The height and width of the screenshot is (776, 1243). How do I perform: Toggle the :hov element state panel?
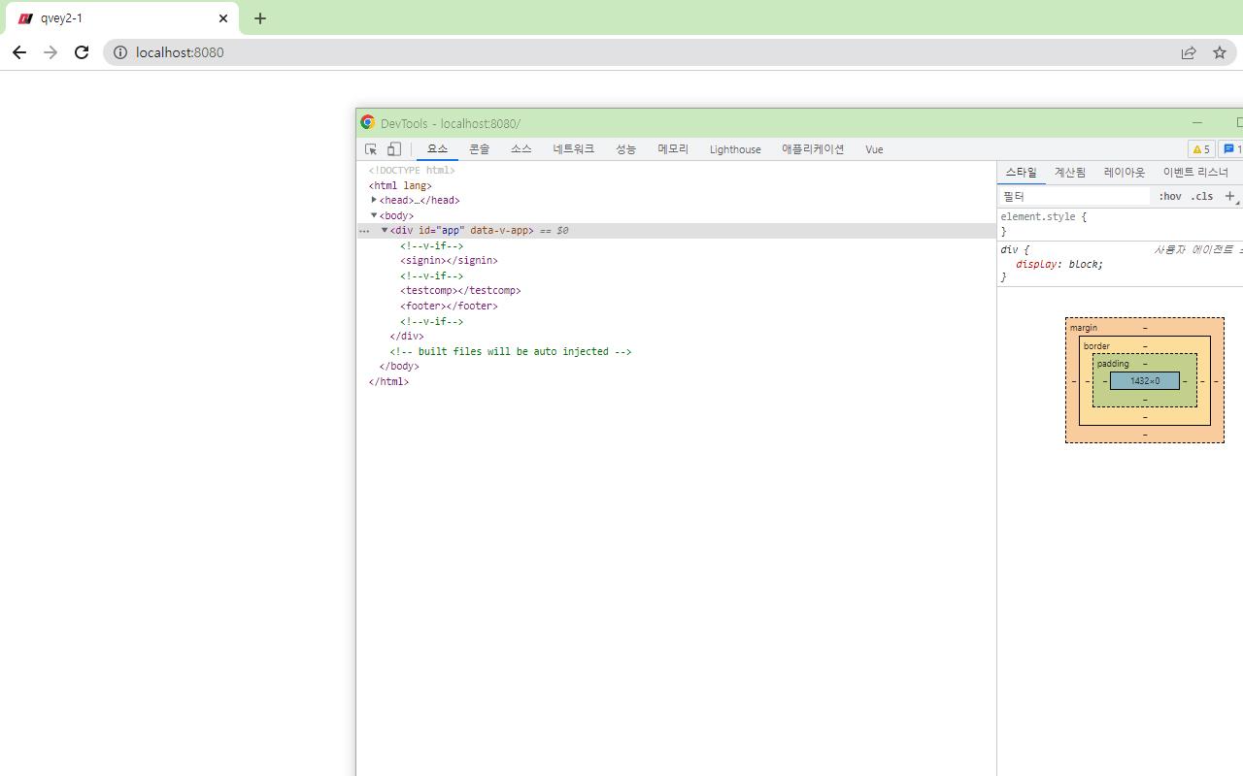coord(1170,196)
